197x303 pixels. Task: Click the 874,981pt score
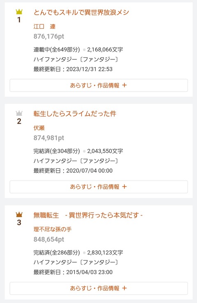(x=49, y=138)
